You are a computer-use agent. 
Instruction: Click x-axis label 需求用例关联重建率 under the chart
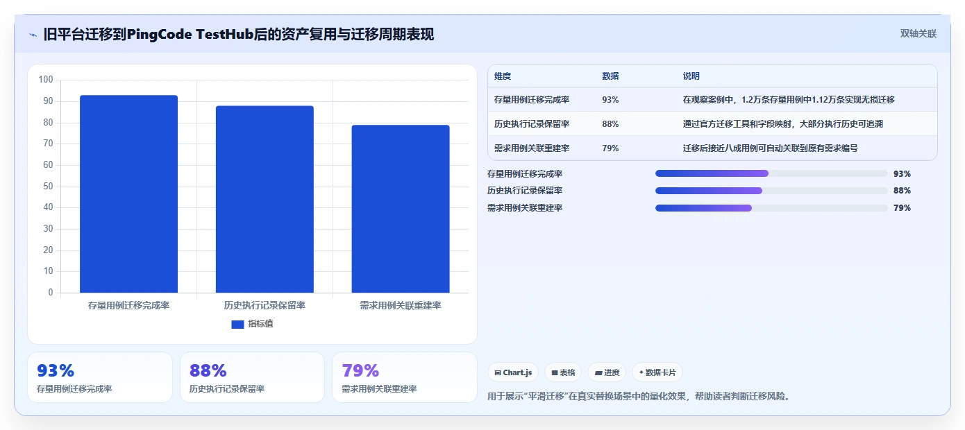(401, 305)
